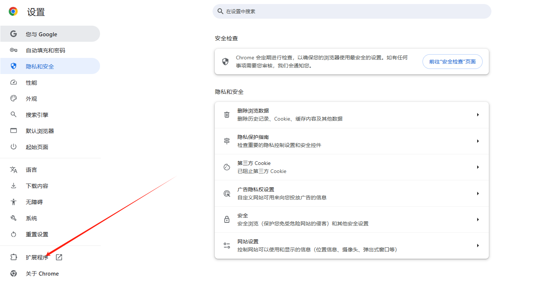The height and width of the screenshot is (306, 542).
Task: Click the download icon for 下载内容
Action: point(14,186)
